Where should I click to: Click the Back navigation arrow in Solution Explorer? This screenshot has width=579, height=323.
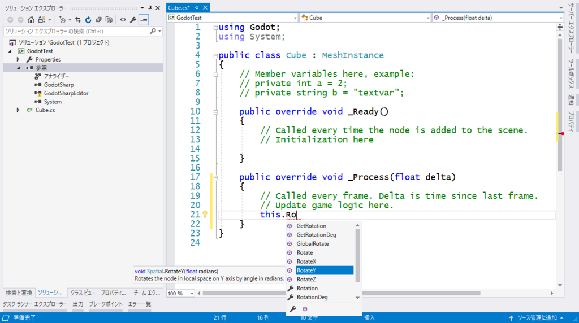click(10, 20)
